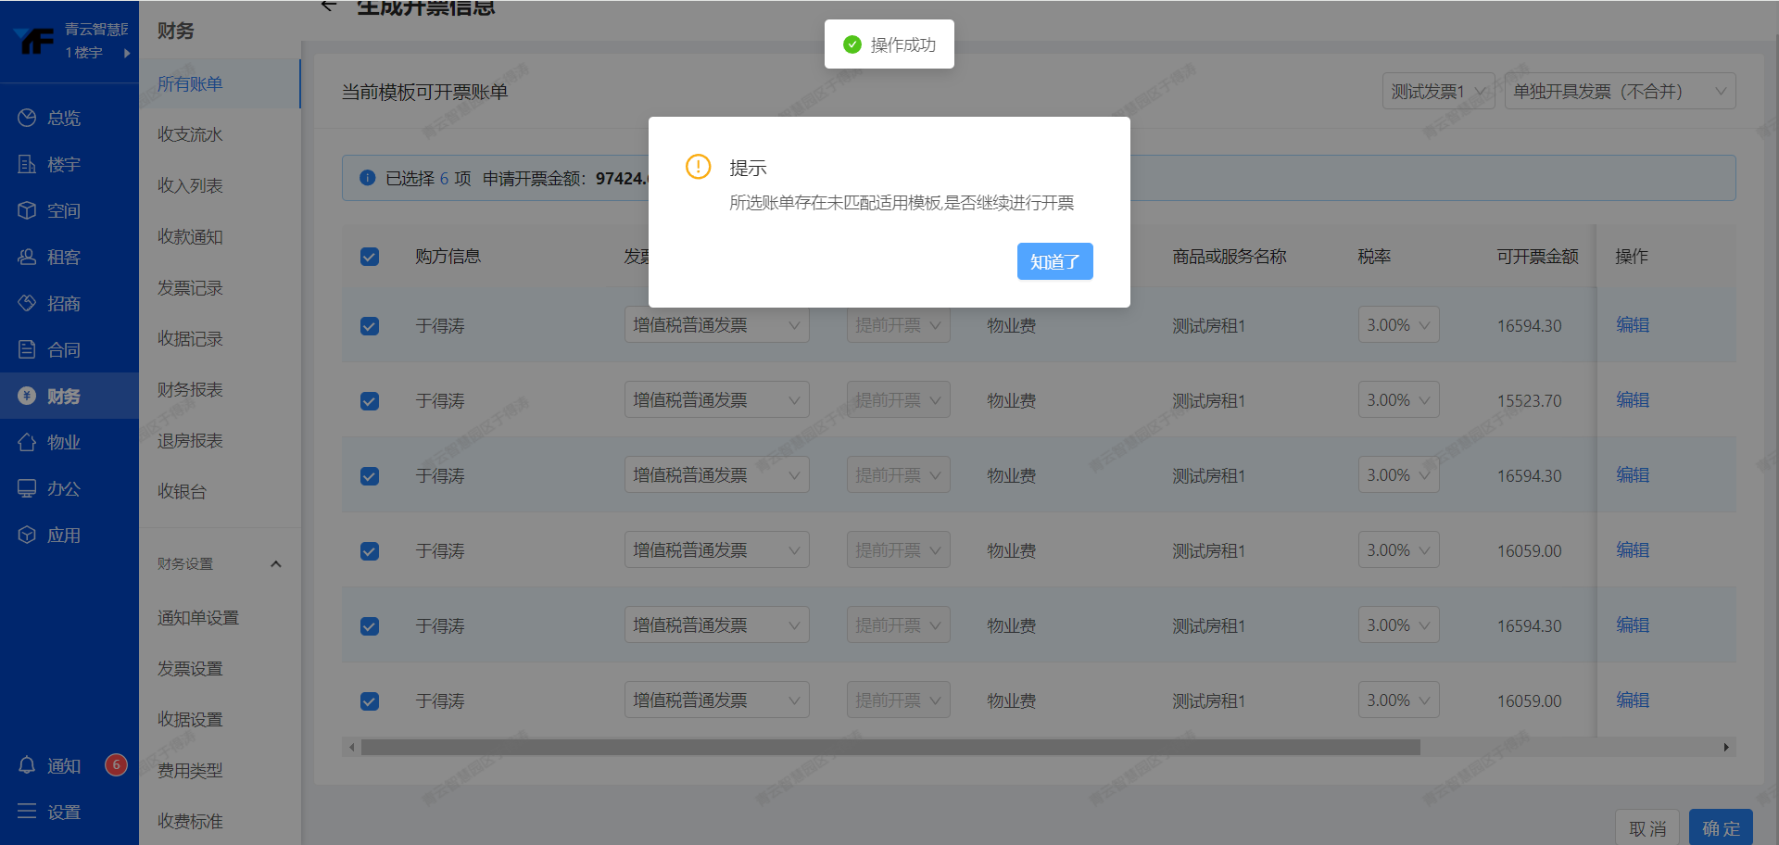
Task: Toggle the select-all checkbox in table header
Action: click(370, 257)
